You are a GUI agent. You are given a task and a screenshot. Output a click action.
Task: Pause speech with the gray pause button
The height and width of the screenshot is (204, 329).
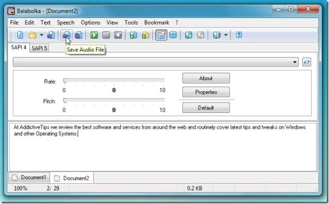106,35
